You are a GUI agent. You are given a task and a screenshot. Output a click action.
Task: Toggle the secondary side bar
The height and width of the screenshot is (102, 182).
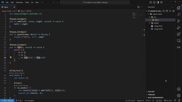[x=158, y=2]
